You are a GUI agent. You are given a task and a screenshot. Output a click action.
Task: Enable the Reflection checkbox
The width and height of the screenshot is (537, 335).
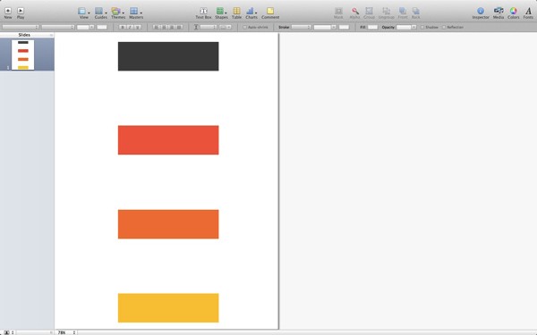[444, 27]
